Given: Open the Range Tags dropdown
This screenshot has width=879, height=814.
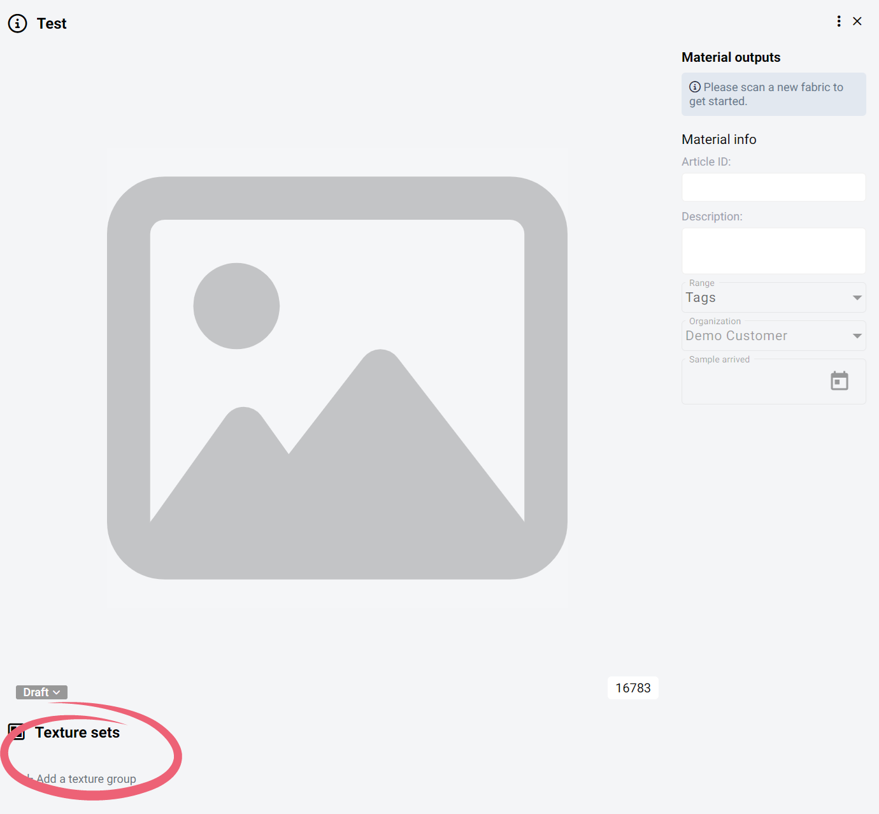Looking at the screenshot, I should (x=764, y=298).
